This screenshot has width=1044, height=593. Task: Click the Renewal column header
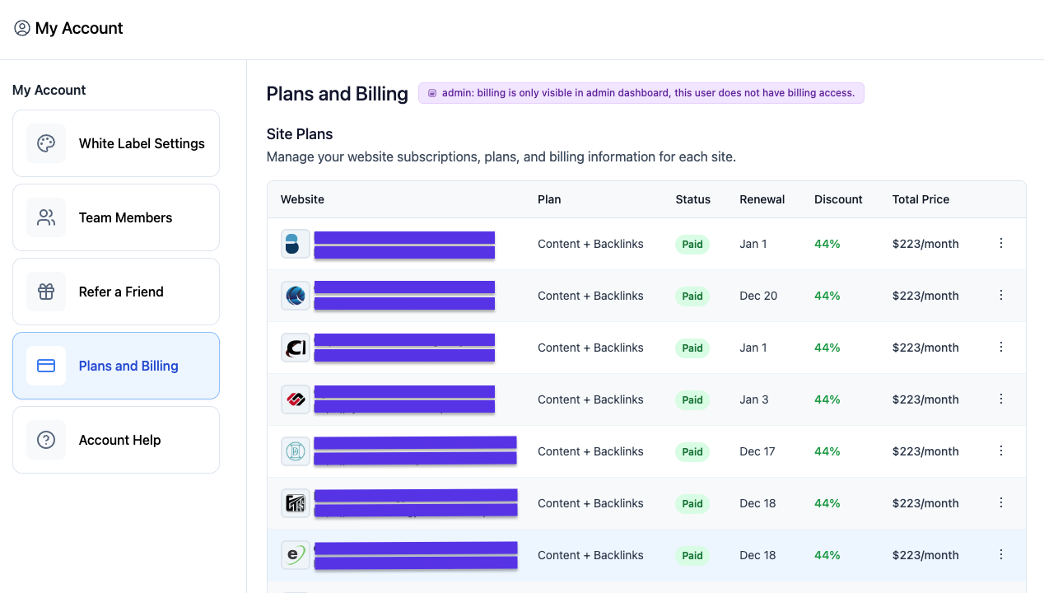pyautogui.click(x=762, y=199)
